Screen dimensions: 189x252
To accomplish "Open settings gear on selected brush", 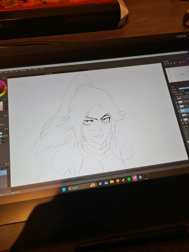I will pos(5,172).
